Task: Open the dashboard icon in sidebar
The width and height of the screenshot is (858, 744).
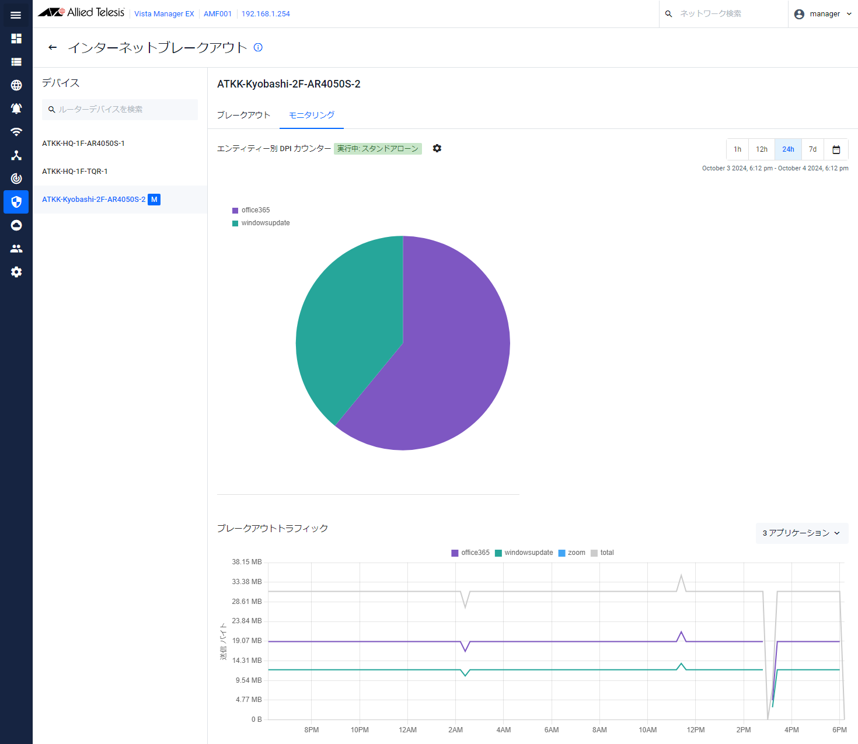Action: pos(16,39)
